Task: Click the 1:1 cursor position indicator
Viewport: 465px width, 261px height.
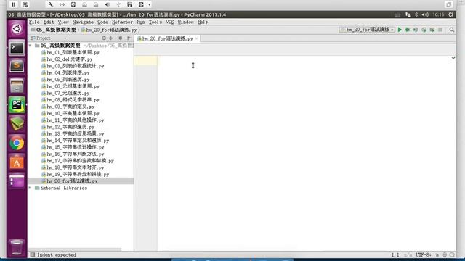Action: pyautogui.click(x=395, y=254)
